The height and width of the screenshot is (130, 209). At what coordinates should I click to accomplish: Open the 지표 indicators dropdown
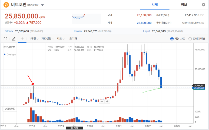pos(61,39)
